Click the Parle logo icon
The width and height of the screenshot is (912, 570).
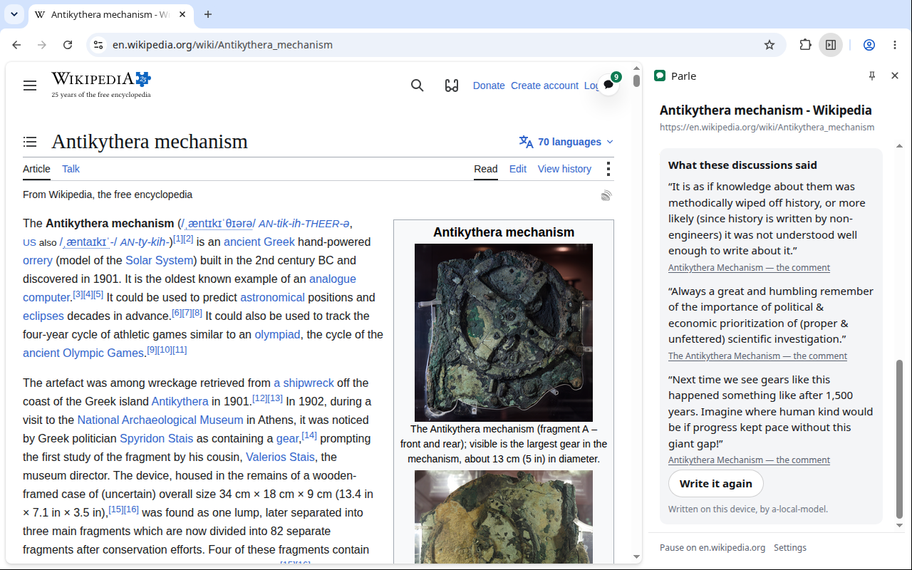pos(660,76)
